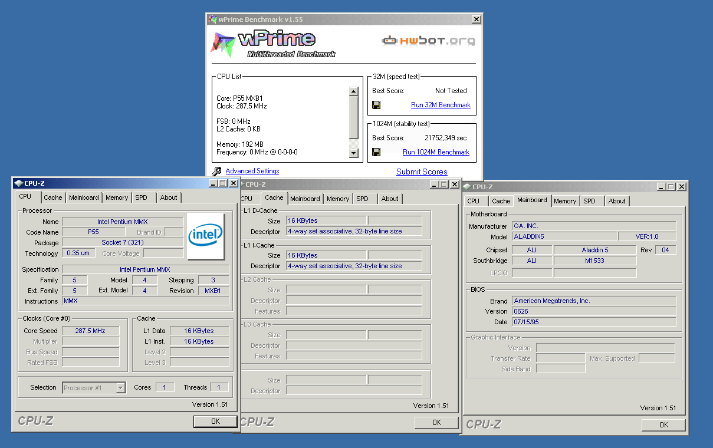The height and width of the screenshot is (448, 713).
Task: Minimize the left CPU-Z window
Action: point(213,183)
